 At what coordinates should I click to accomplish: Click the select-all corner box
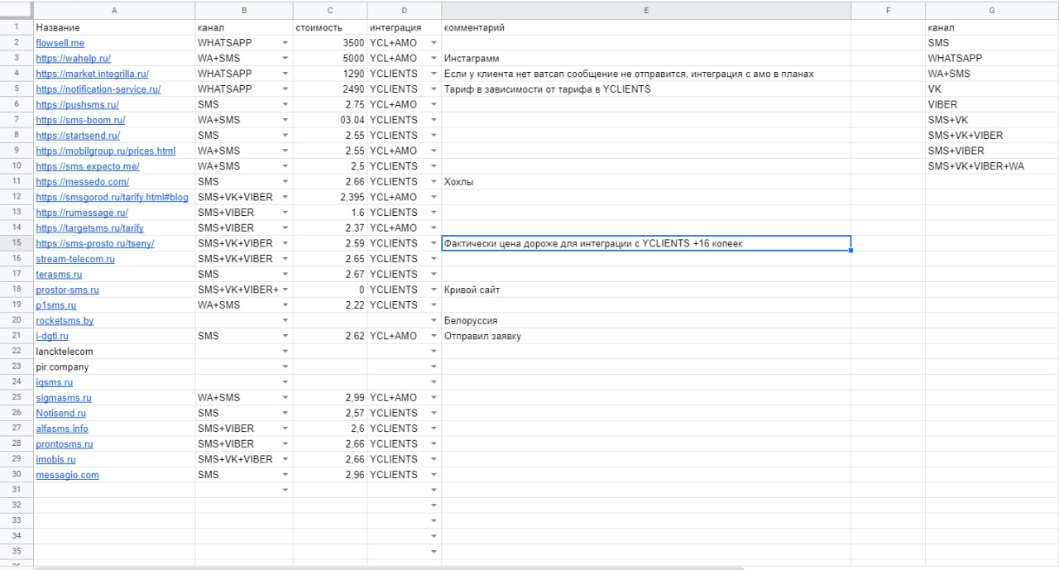17,10
